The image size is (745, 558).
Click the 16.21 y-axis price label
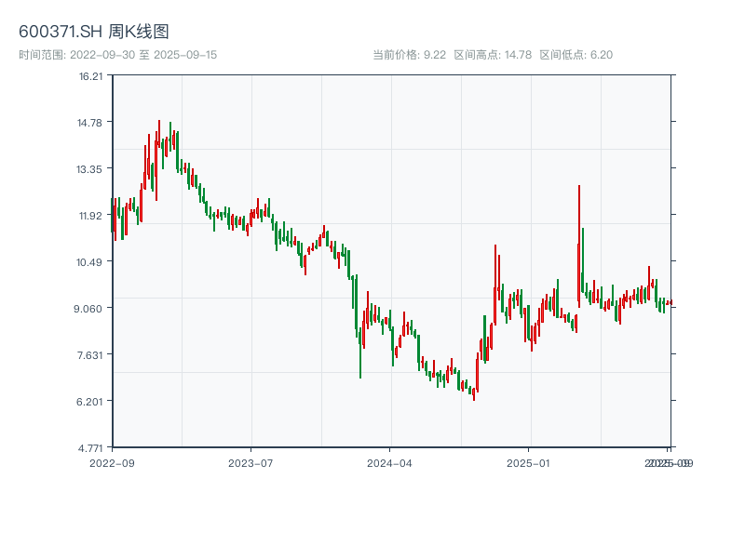pyautogui.click(x=90, y=75)
